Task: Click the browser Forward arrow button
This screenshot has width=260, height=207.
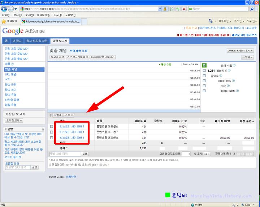Action: point(10,9)
